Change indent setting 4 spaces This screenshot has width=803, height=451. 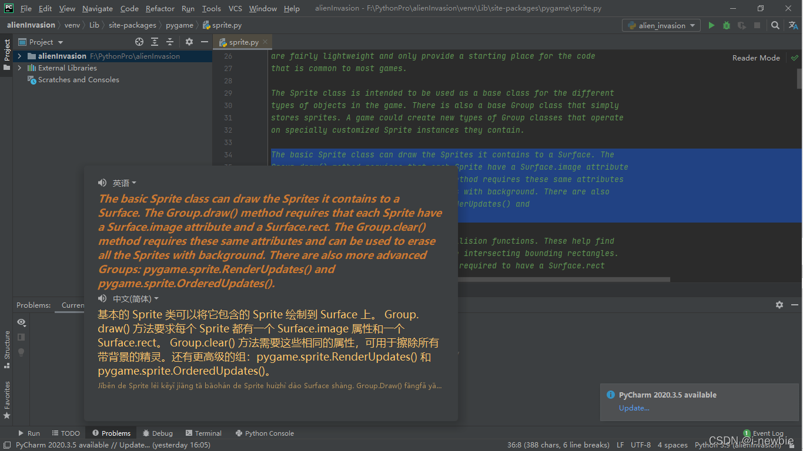pos(672,445)
